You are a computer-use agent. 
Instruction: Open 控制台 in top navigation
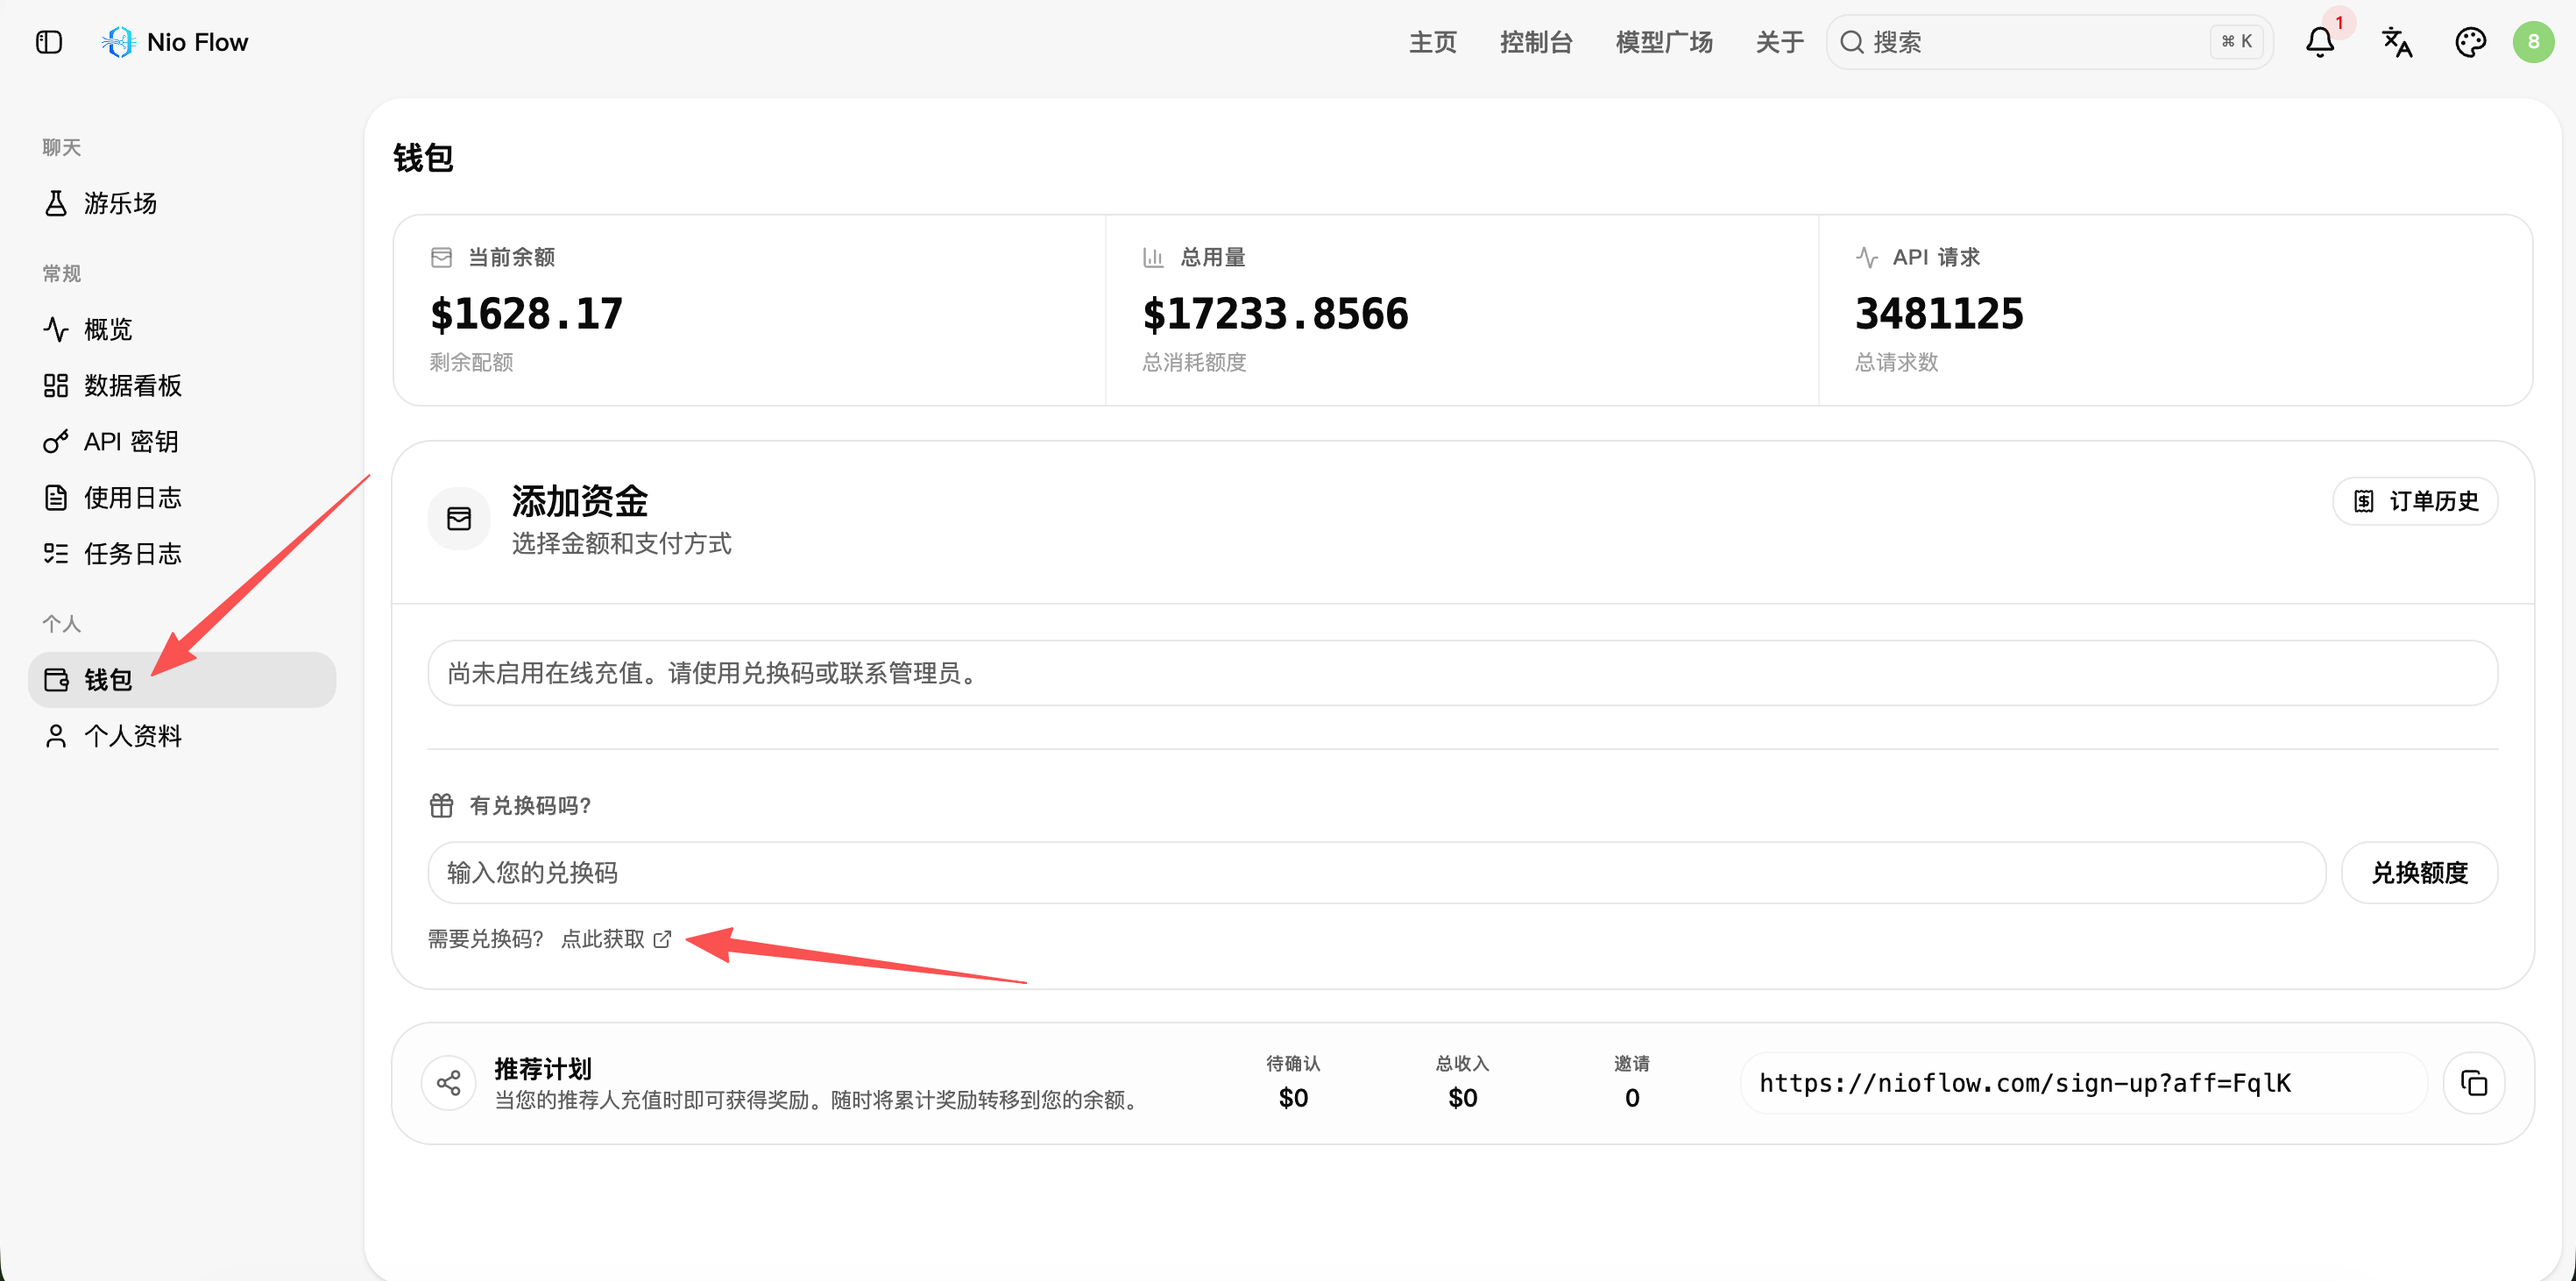[x=1536, y=42]
